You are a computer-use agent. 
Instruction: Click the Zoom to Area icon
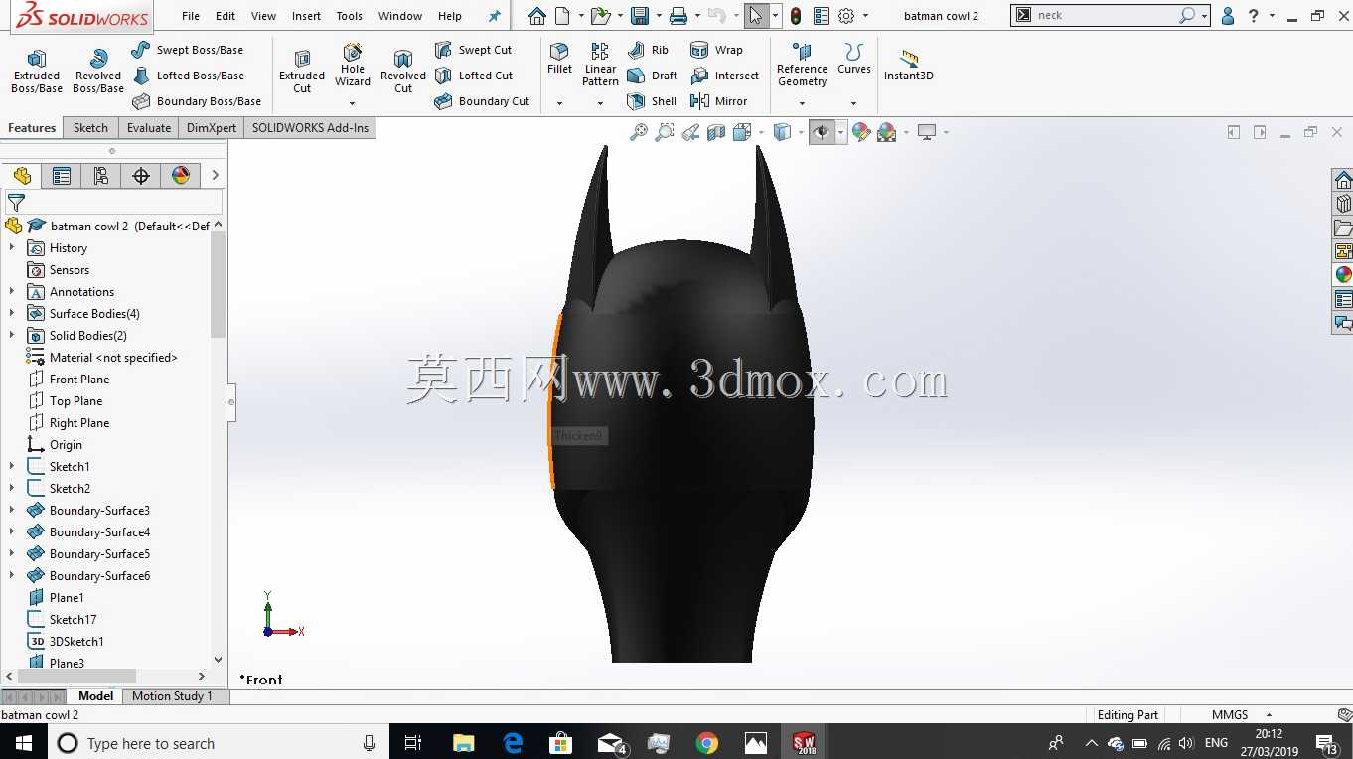[665, 132]
